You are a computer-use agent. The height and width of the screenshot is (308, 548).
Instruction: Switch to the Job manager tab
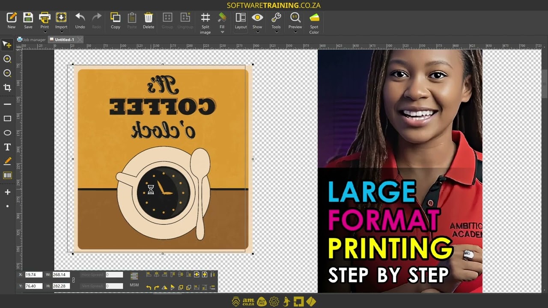point(31,40)
